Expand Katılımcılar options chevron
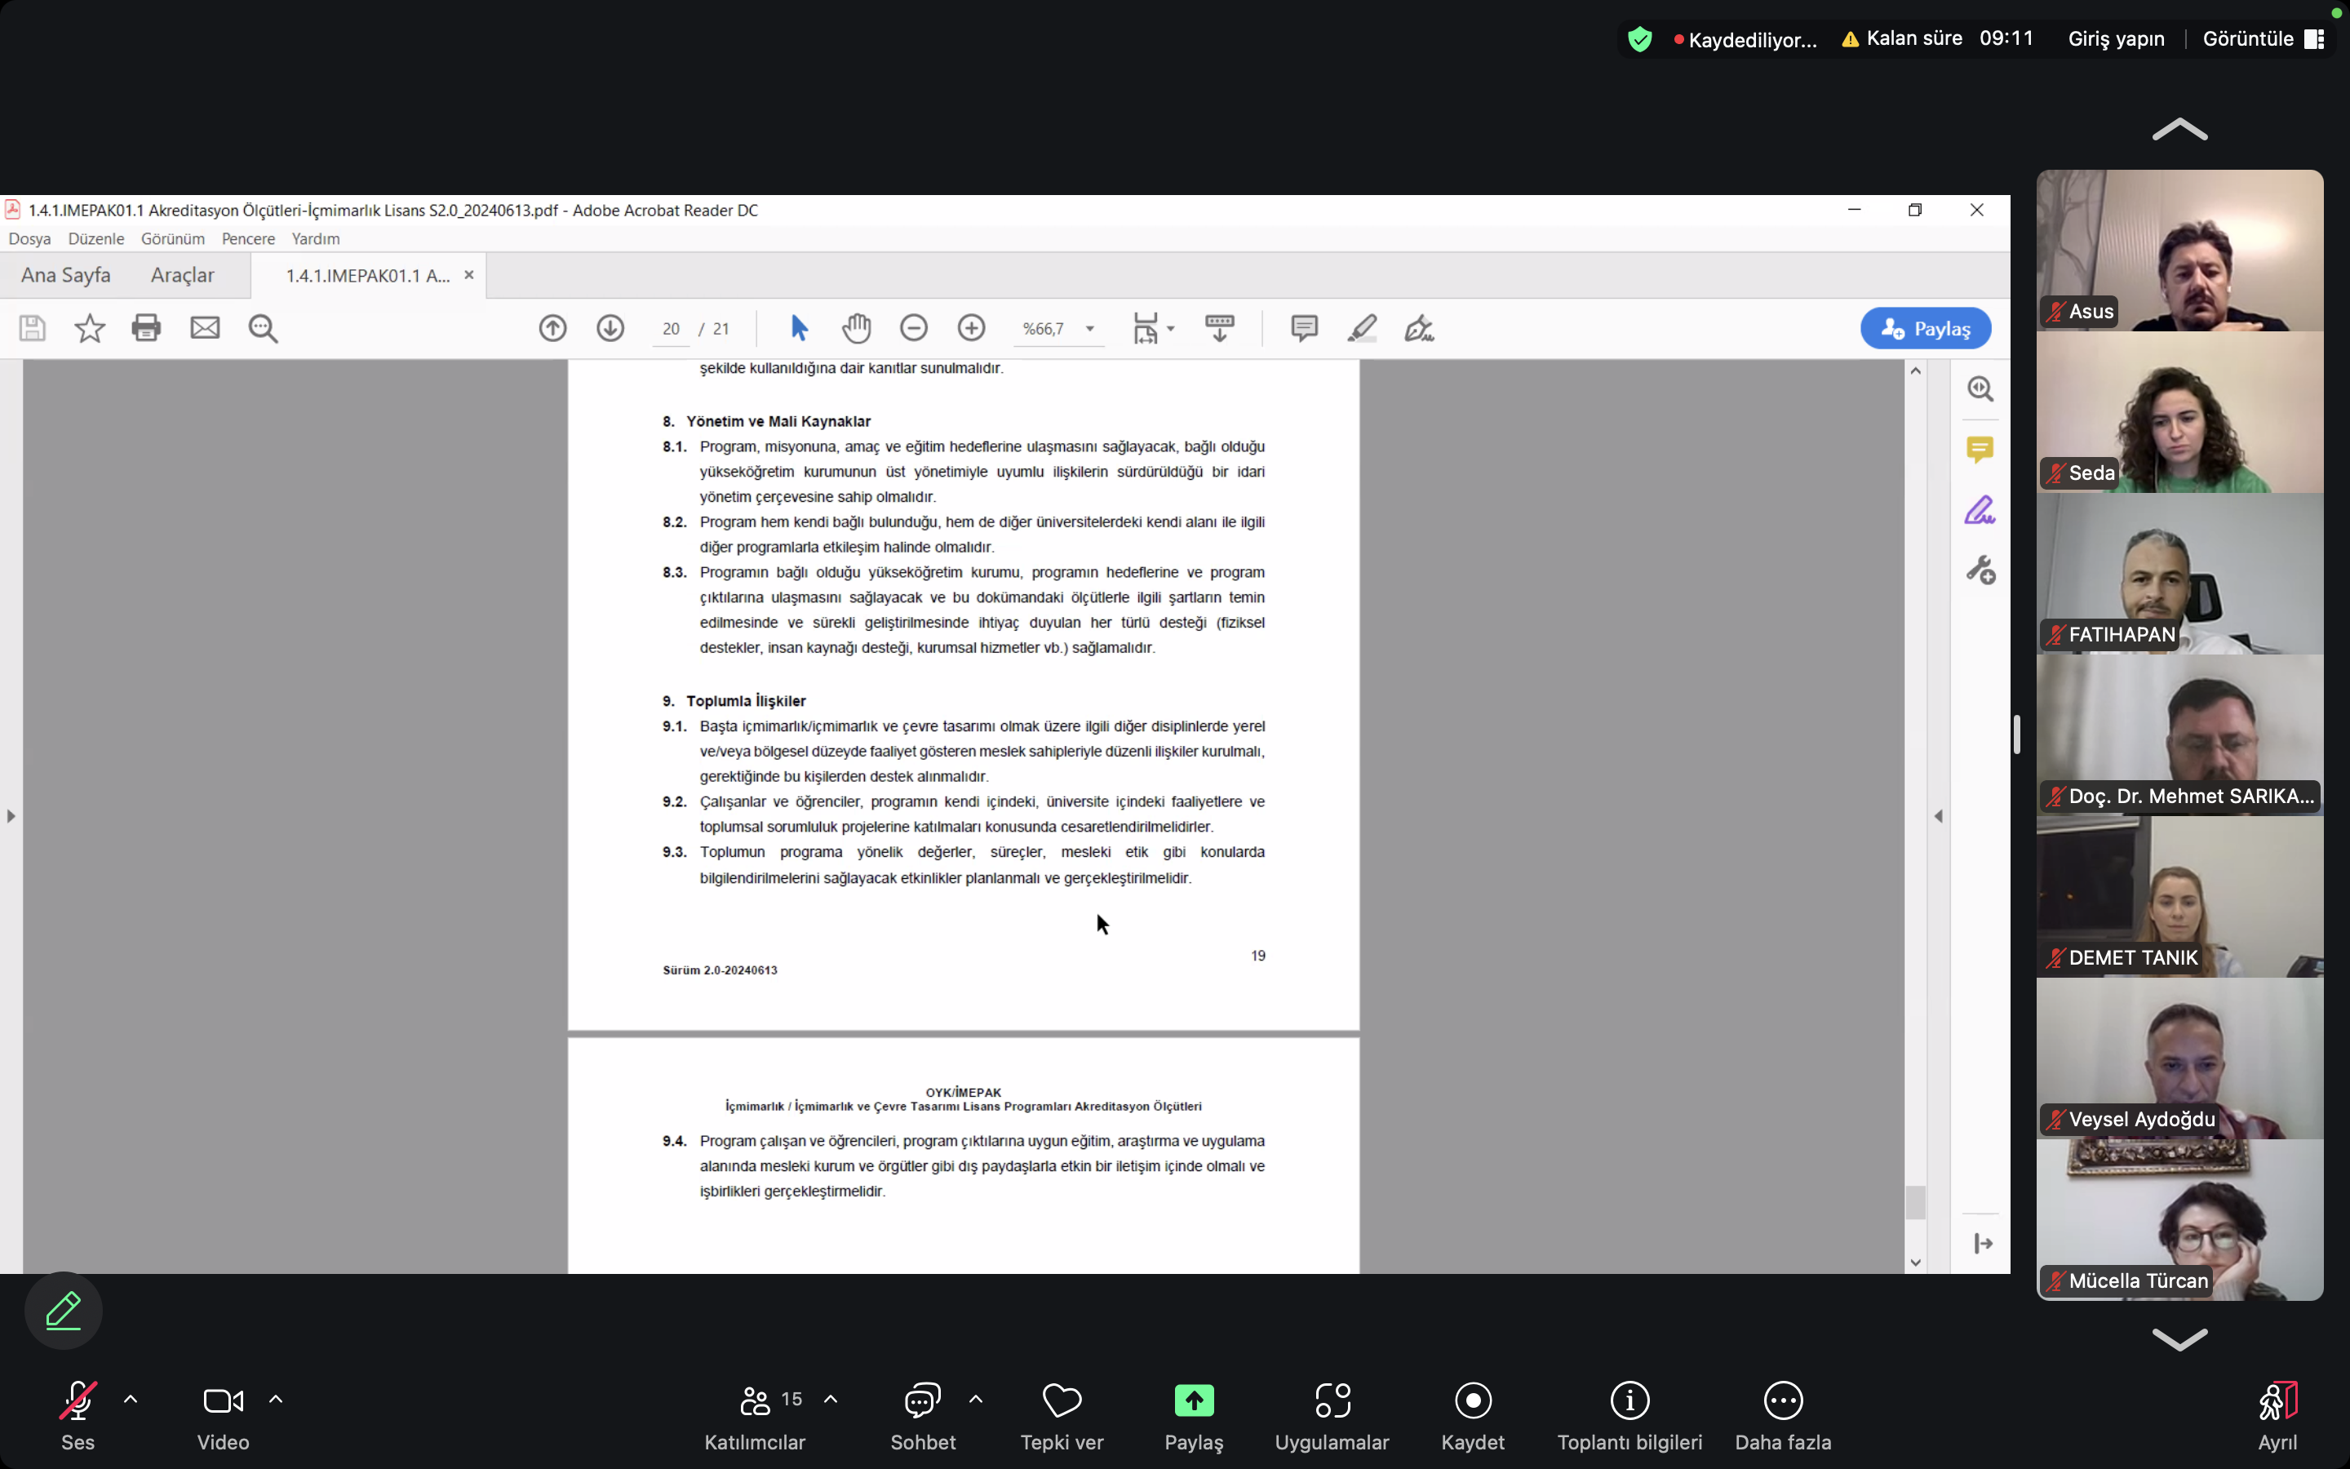 point(831,1400)
